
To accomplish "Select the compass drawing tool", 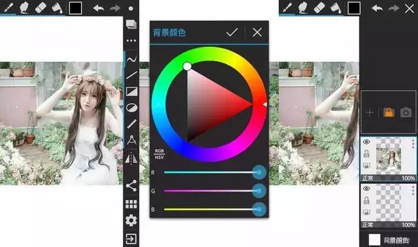I will tap(132, 140).
